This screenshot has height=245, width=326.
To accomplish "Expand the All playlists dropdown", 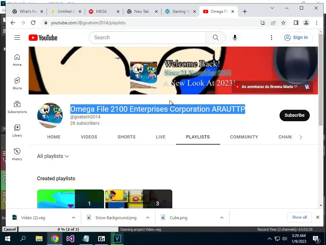I will (53, 156).
